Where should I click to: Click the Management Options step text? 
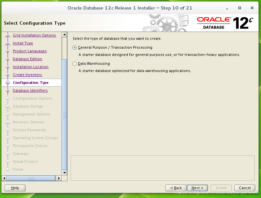click(x=32, y=114)
